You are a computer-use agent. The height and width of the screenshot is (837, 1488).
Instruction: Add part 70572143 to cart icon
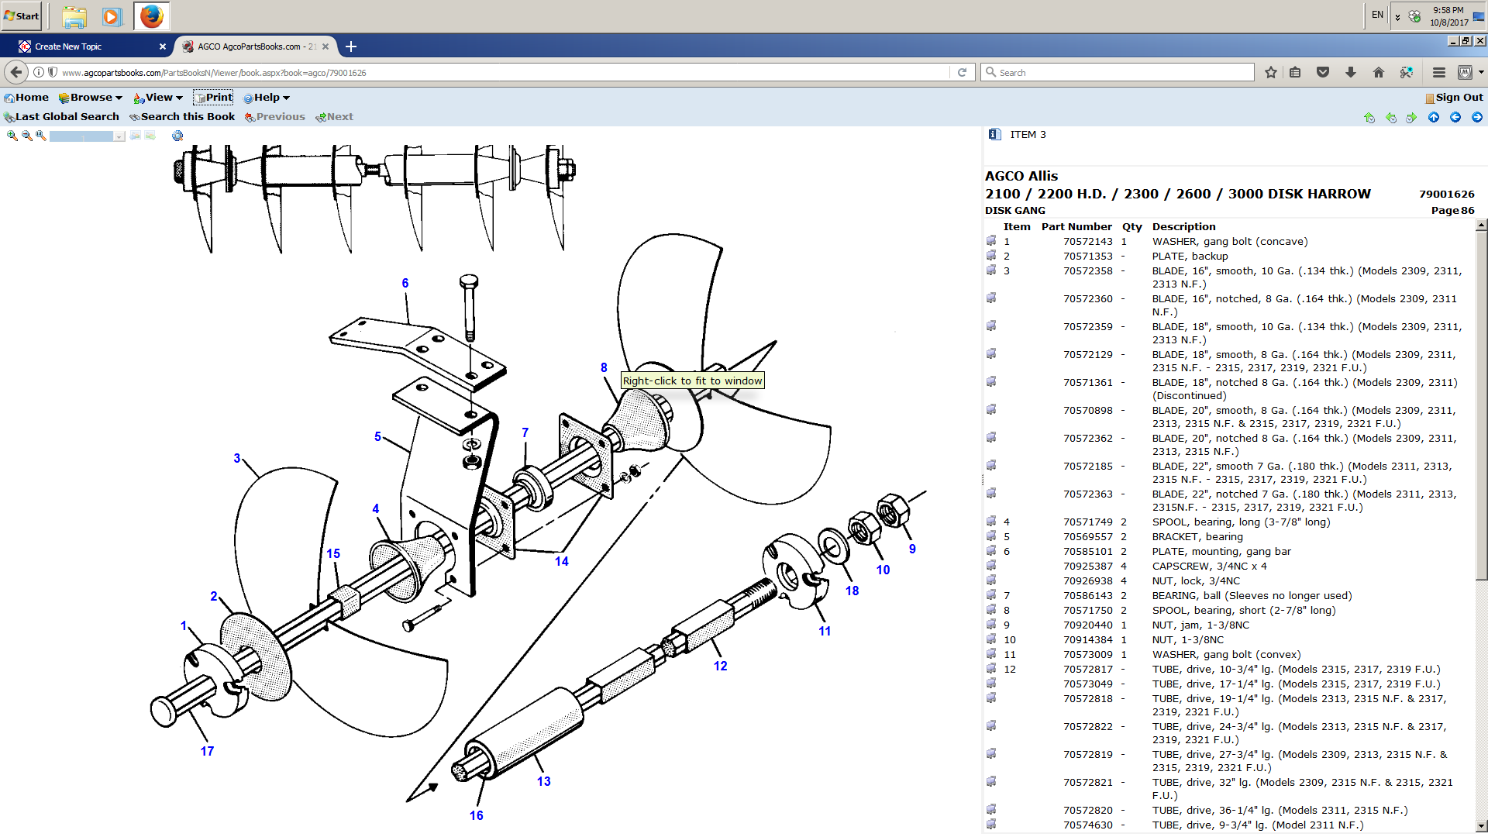[x=991, y=241]
